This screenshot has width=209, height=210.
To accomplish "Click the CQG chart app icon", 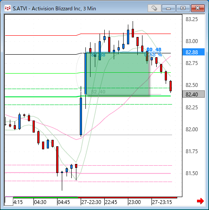I will point(7,8).
